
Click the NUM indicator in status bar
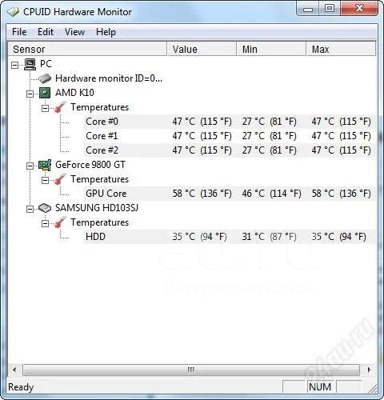[x=320, y=386]
